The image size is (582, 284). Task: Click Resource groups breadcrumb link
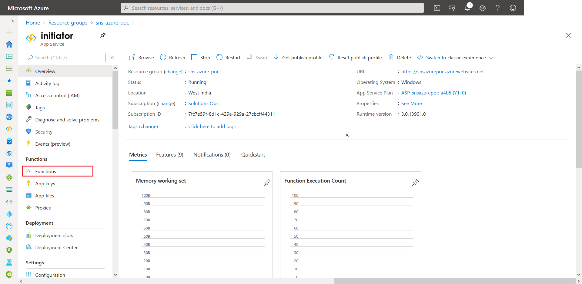tap(68, 23)
